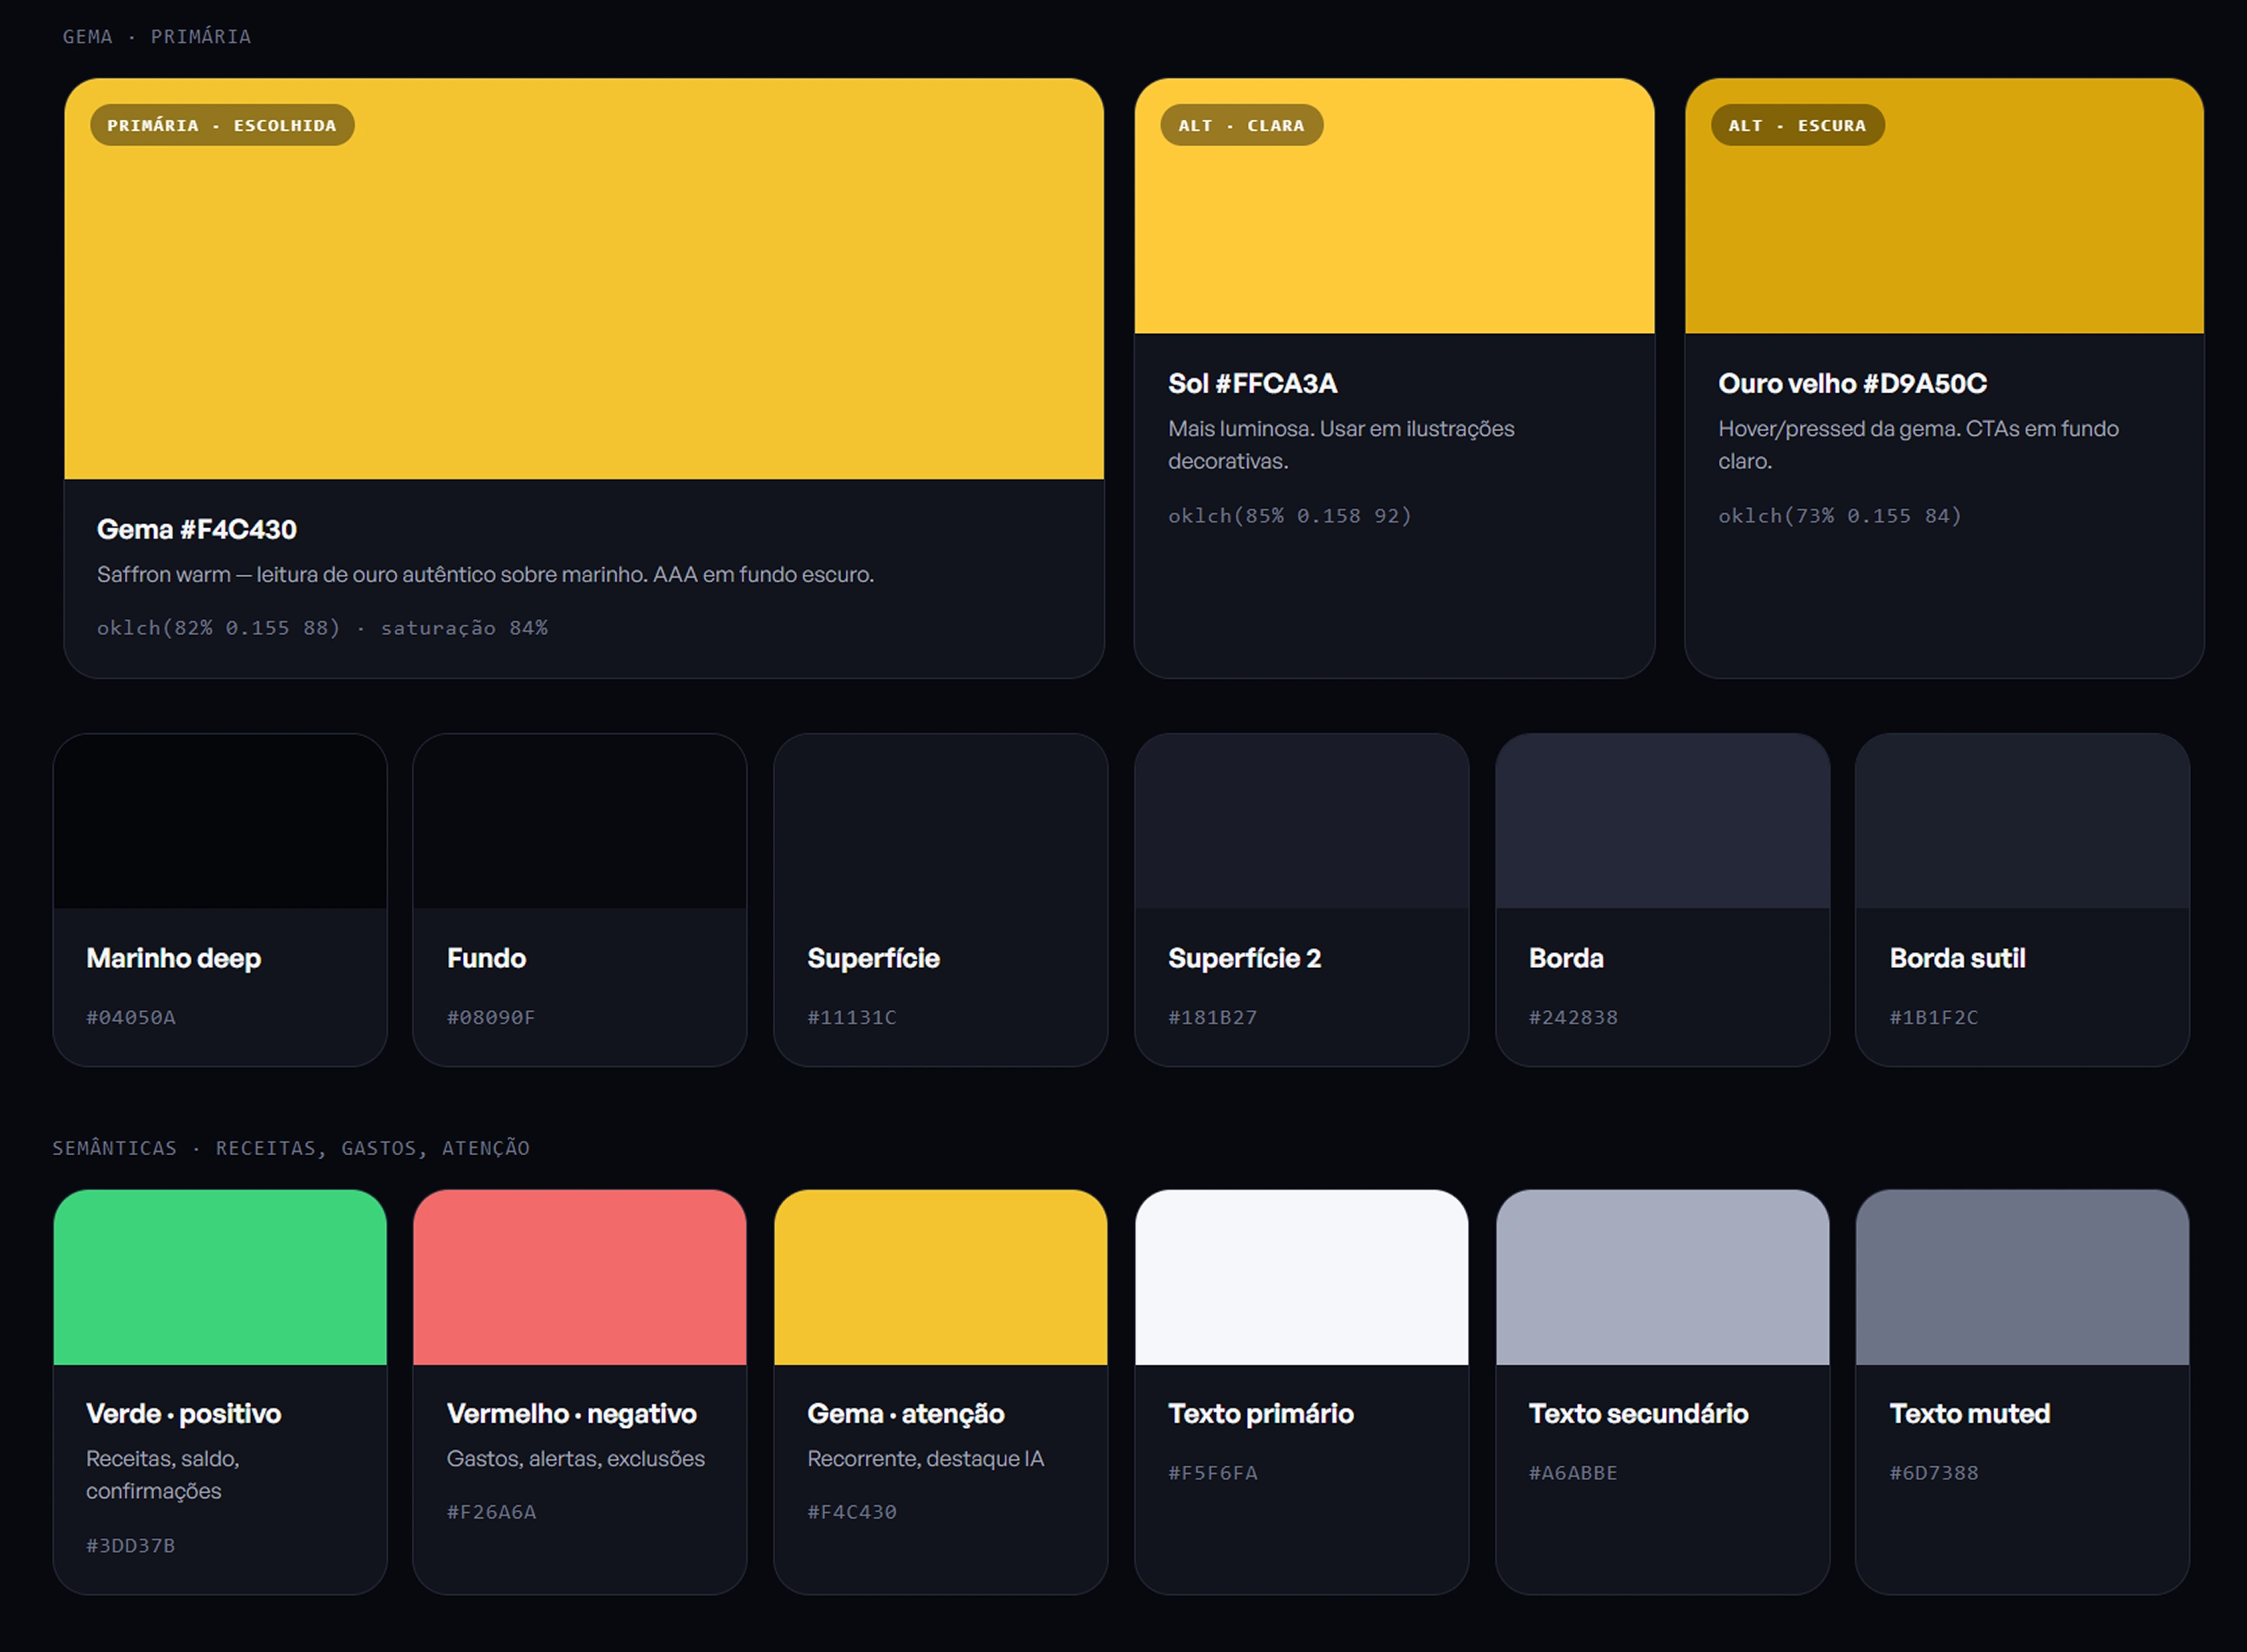Click the Fundo color swatch
Viewport: 2247px width, 1652px height.
point(579,821)
